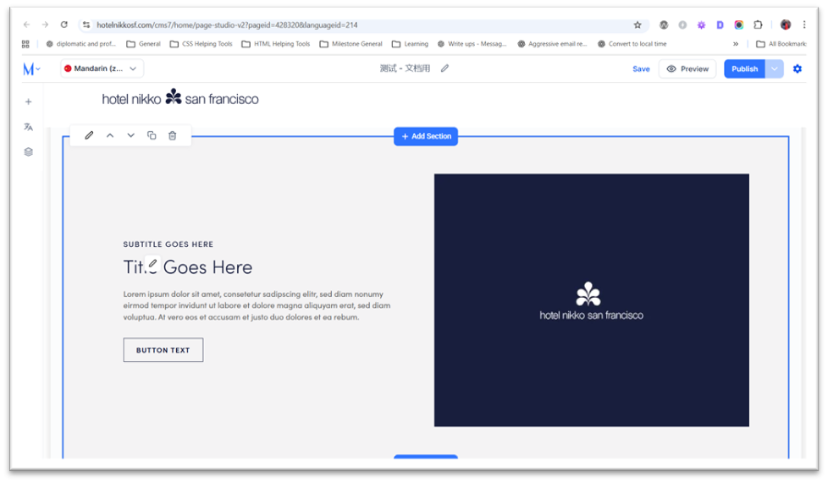Open Convert to local time bookmark

click(x=632, y=44)
